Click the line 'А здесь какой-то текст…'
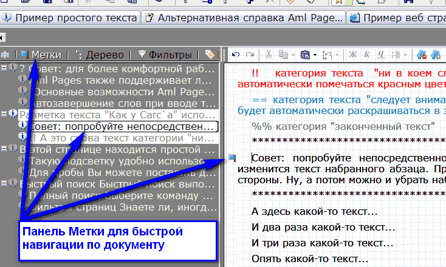 point(314,212)
